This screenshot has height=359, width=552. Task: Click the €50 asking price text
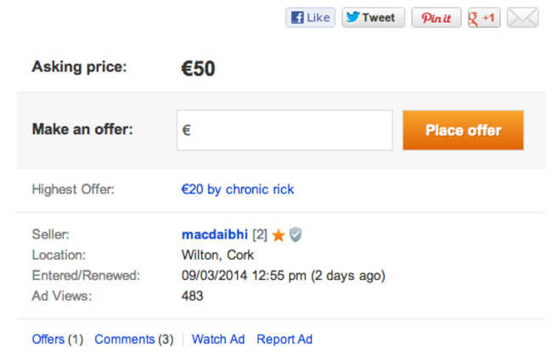[198, 68]
